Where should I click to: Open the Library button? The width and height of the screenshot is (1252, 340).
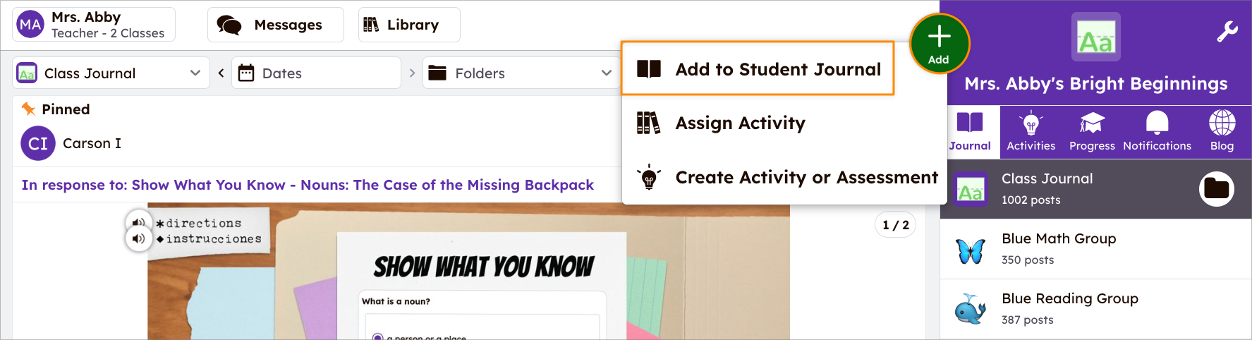coord(409,25)
